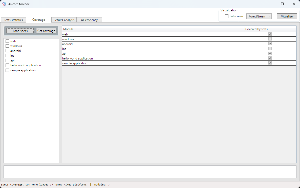Select the windows row in coverage table
300x188 pixels.
[179, 39]
